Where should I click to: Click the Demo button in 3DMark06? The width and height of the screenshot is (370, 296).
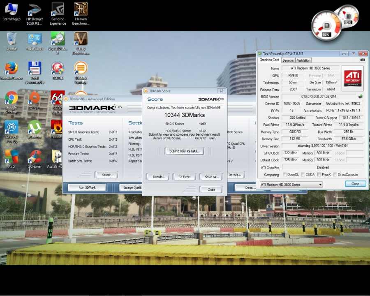[x=245, y=187]
